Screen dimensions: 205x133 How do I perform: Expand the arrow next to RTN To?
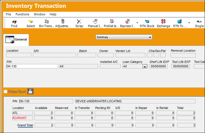pos(189,23)
